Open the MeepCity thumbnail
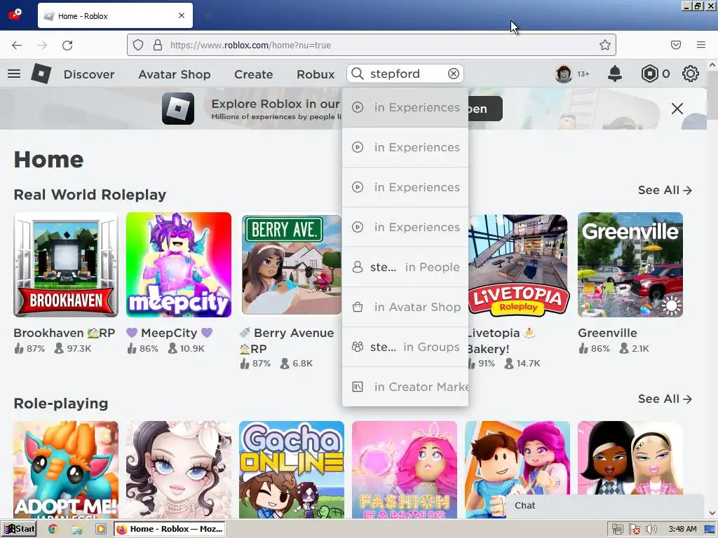Viewport: 718px width, 538px height. 179,264
